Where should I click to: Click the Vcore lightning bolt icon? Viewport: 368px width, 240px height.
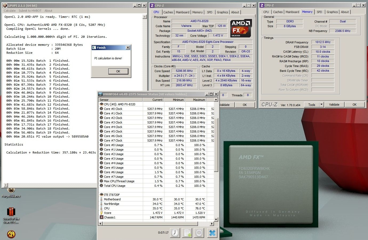(101, 213)
